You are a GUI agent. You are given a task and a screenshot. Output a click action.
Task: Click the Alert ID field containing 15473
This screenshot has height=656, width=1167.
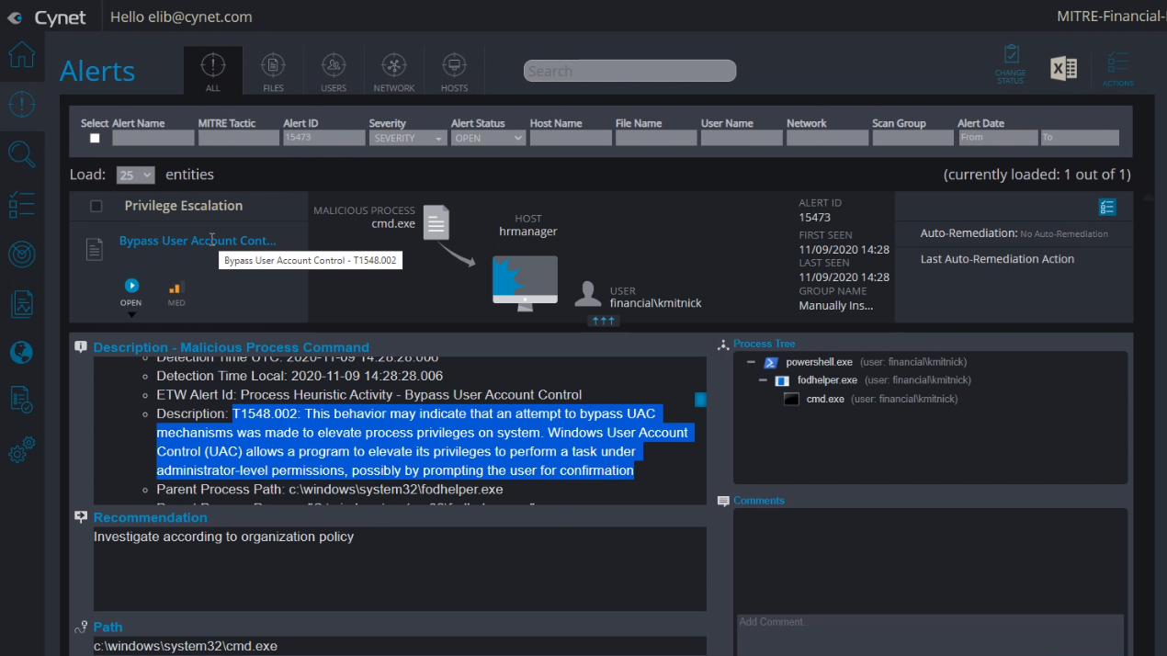pyautogui.click(x=324, y=138)
